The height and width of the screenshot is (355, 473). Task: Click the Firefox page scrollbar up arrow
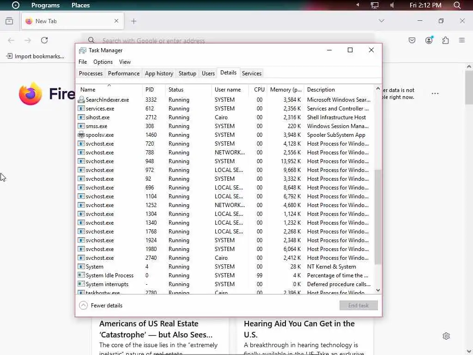469,67
